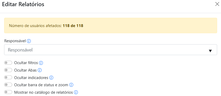The width and height of the screenshot is (221, 96).
Task: Open the info tooltip for Ocultar Abas
Action: click(x=40, y=70)
